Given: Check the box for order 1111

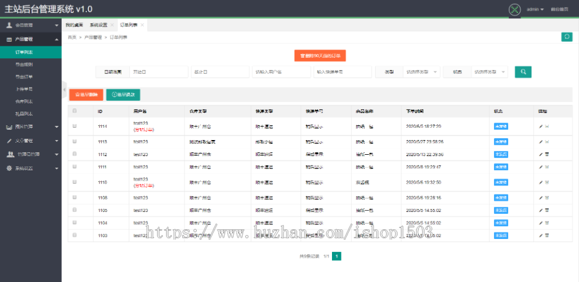Looking at the screenshot, I should (x=75, y=166).
